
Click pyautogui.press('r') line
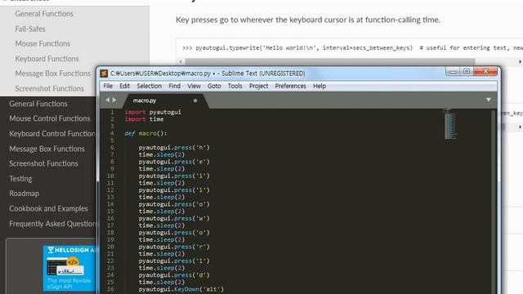pyautogui.click(x=174, y=247)
